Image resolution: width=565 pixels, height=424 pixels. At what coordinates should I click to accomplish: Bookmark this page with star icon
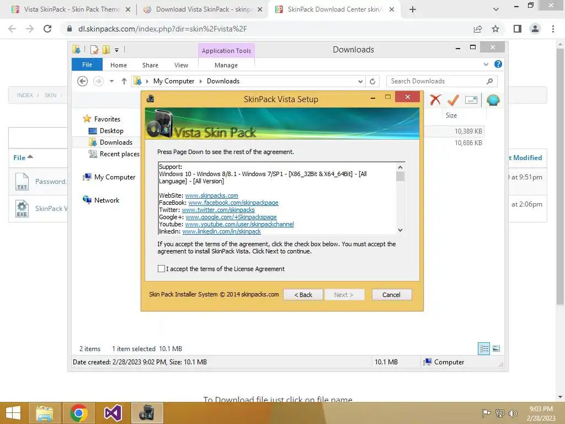(495, 29)
